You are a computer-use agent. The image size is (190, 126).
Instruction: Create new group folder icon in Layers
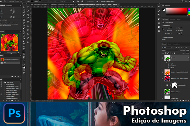point(183,100)
